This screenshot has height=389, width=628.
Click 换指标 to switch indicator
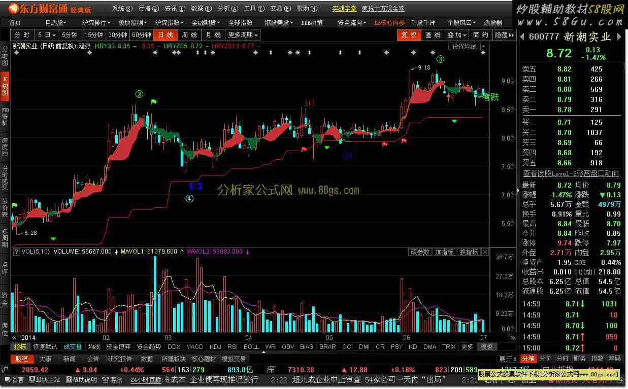[469, 252]
